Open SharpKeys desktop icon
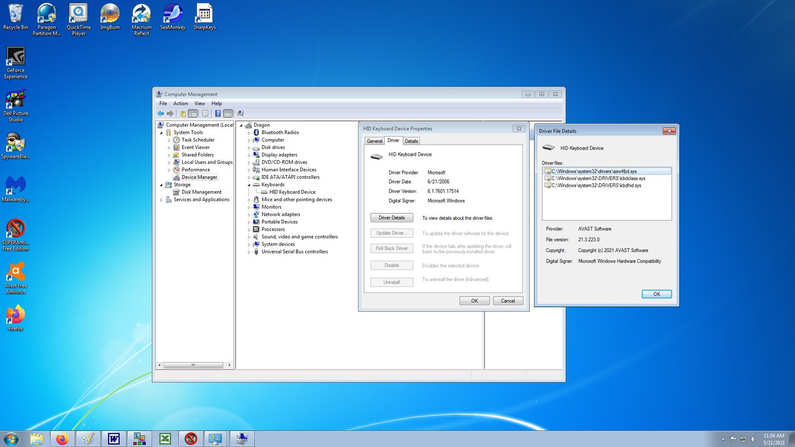Screen dimensions: 795x447 tap(204, 17)
